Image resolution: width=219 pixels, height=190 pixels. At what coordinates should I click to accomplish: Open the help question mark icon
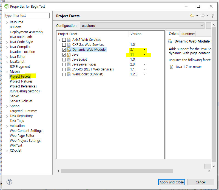click(9, 182)
